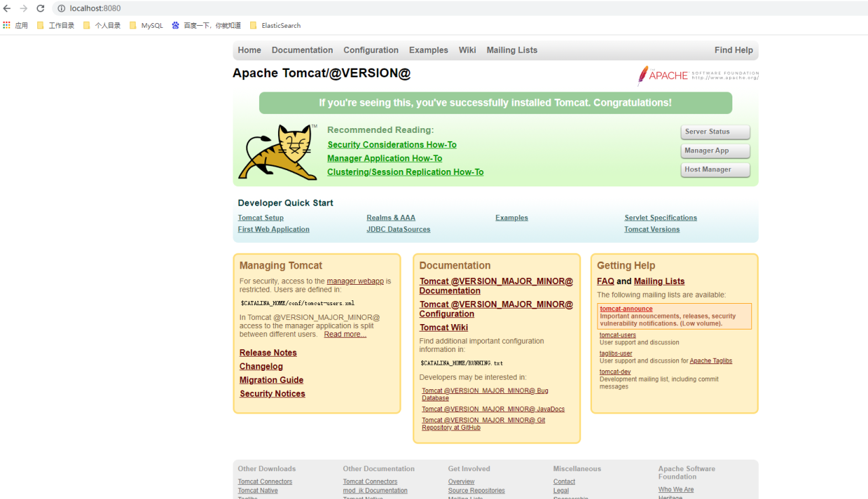Image resolution: width=868 pixels, height=499 pixels.
Task: Open the Tomcat Wiki link
Action: [443, 327]
